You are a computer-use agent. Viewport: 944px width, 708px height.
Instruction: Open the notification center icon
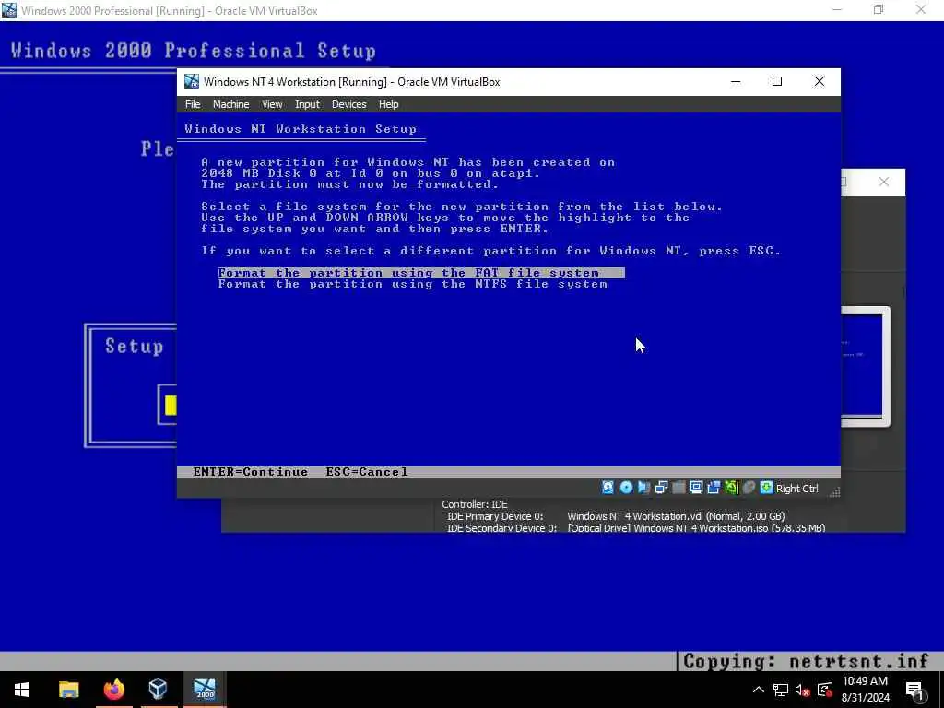coord(915,690)
